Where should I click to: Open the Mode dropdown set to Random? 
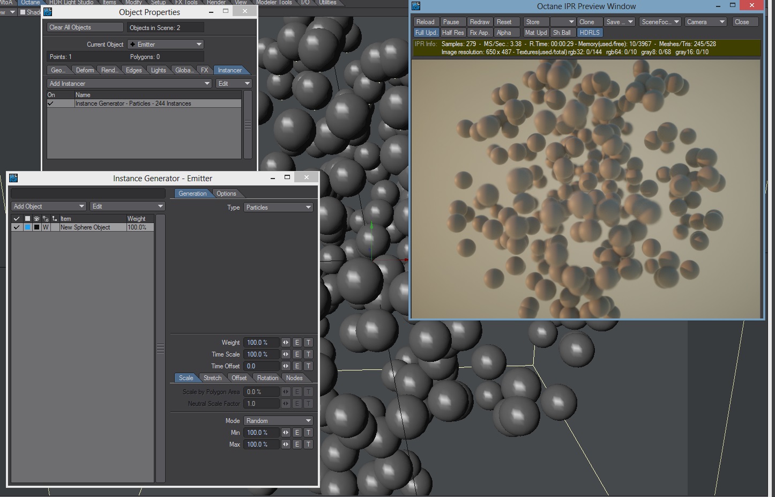tap(279, 421)
